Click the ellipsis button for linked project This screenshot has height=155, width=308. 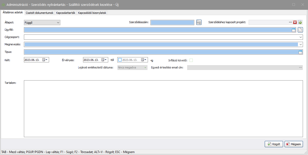coord(290,22)
